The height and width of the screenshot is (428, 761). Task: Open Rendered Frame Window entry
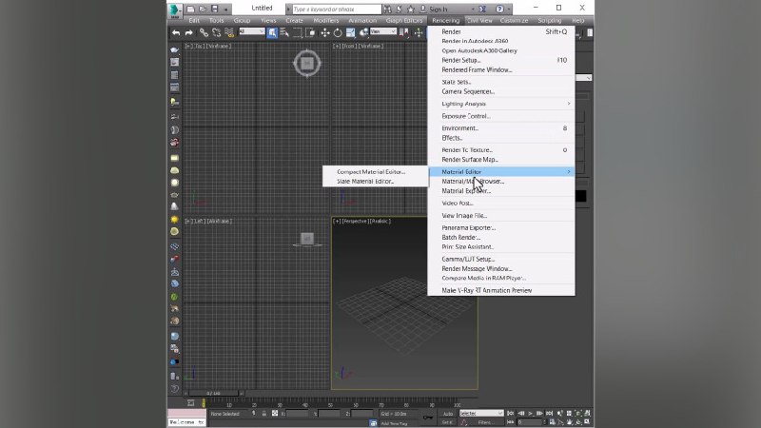point(478,69)
